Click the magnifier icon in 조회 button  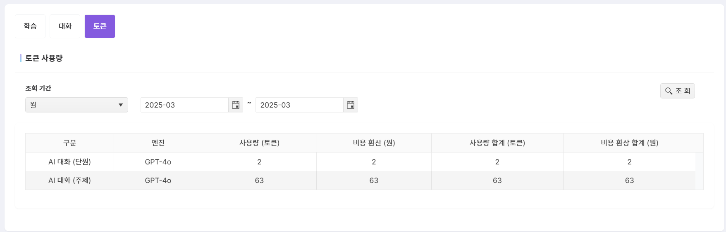[669, 91]
